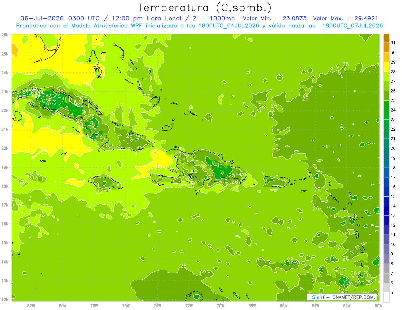The image size is (402, 310).
Task: Click the yellow legend swatch between 28 and 29
Action: (x=386, y=67)
